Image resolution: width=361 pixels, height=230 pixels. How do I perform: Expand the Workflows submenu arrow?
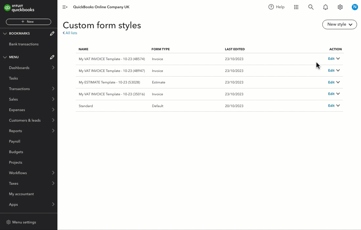53,172
